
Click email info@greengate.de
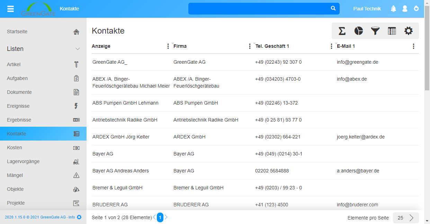click(357, 62)
